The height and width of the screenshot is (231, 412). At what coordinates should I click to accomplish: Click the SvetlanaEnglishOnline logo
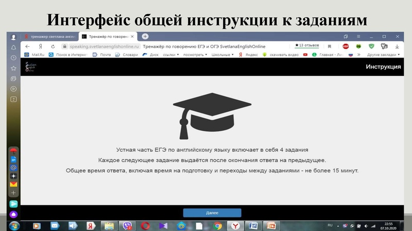pos(31,67)
